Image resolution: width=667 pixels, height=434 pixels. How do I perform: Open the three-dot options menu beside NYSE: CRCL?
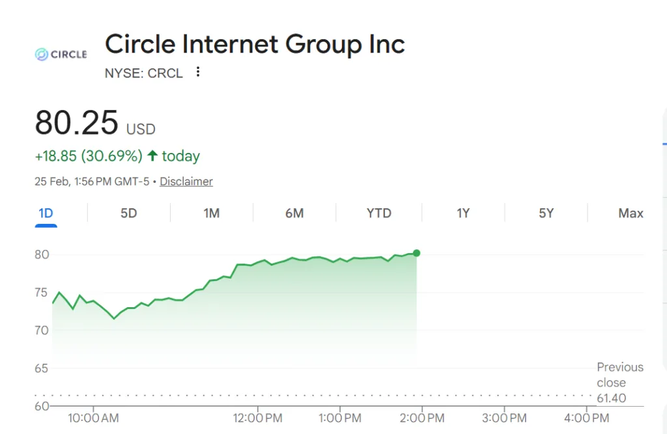pos(197,73)
